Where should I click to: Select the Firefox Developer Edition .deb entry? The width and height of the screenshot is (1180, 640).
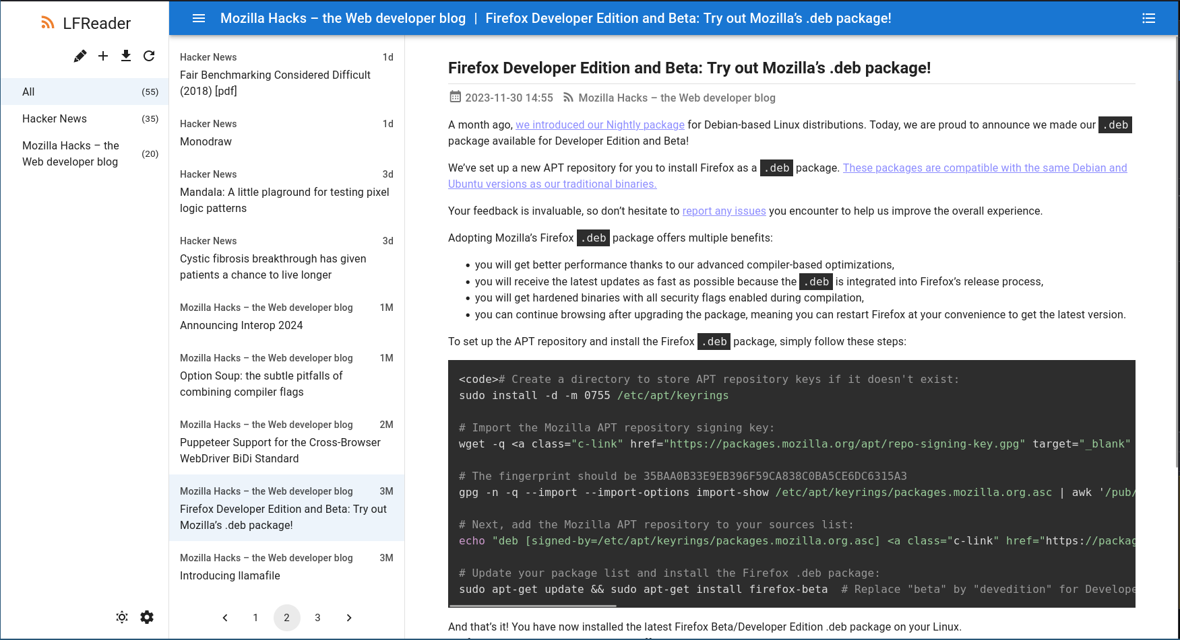pos(286,508)
